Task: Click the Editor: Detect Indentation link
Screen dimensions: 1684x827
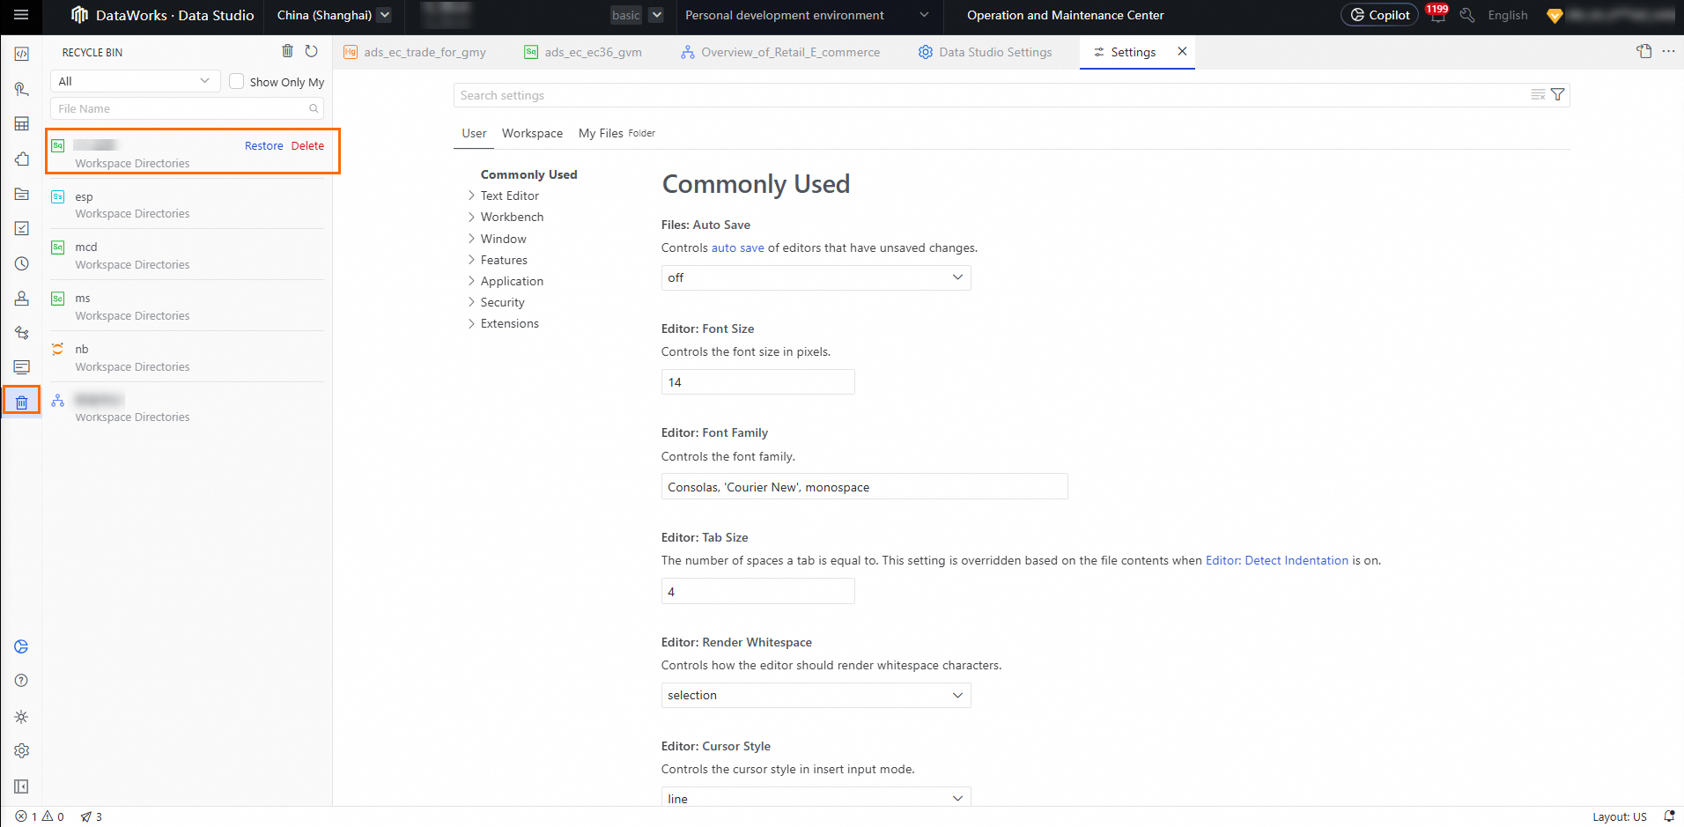Action: 1276,560
